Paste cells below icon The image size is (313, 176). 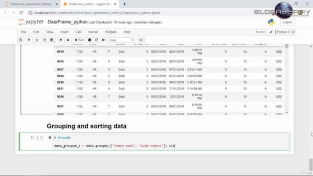coord(52,40)
